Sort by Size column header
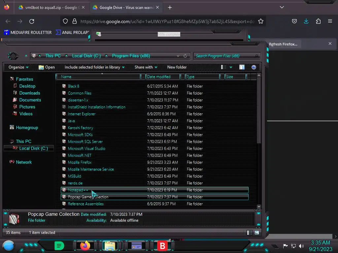Viewport: 338px width, 253px height. click(x=235, y=76)
